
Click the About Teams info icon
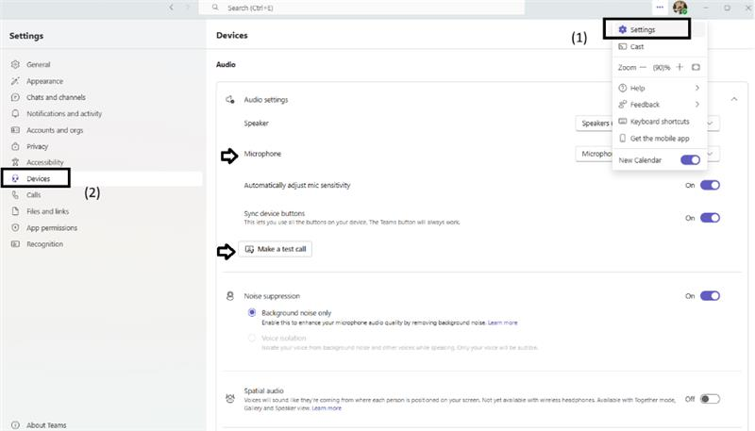[15, 425]
